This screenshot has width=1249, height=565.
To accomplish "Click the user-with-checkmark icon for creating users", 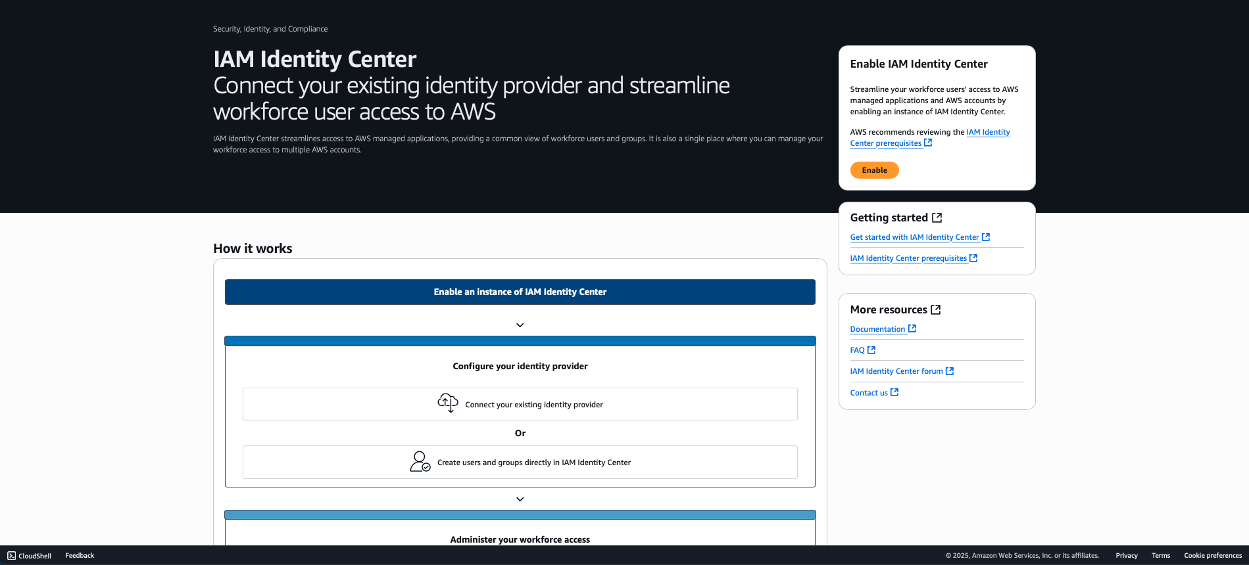I will tap(420, 461).
